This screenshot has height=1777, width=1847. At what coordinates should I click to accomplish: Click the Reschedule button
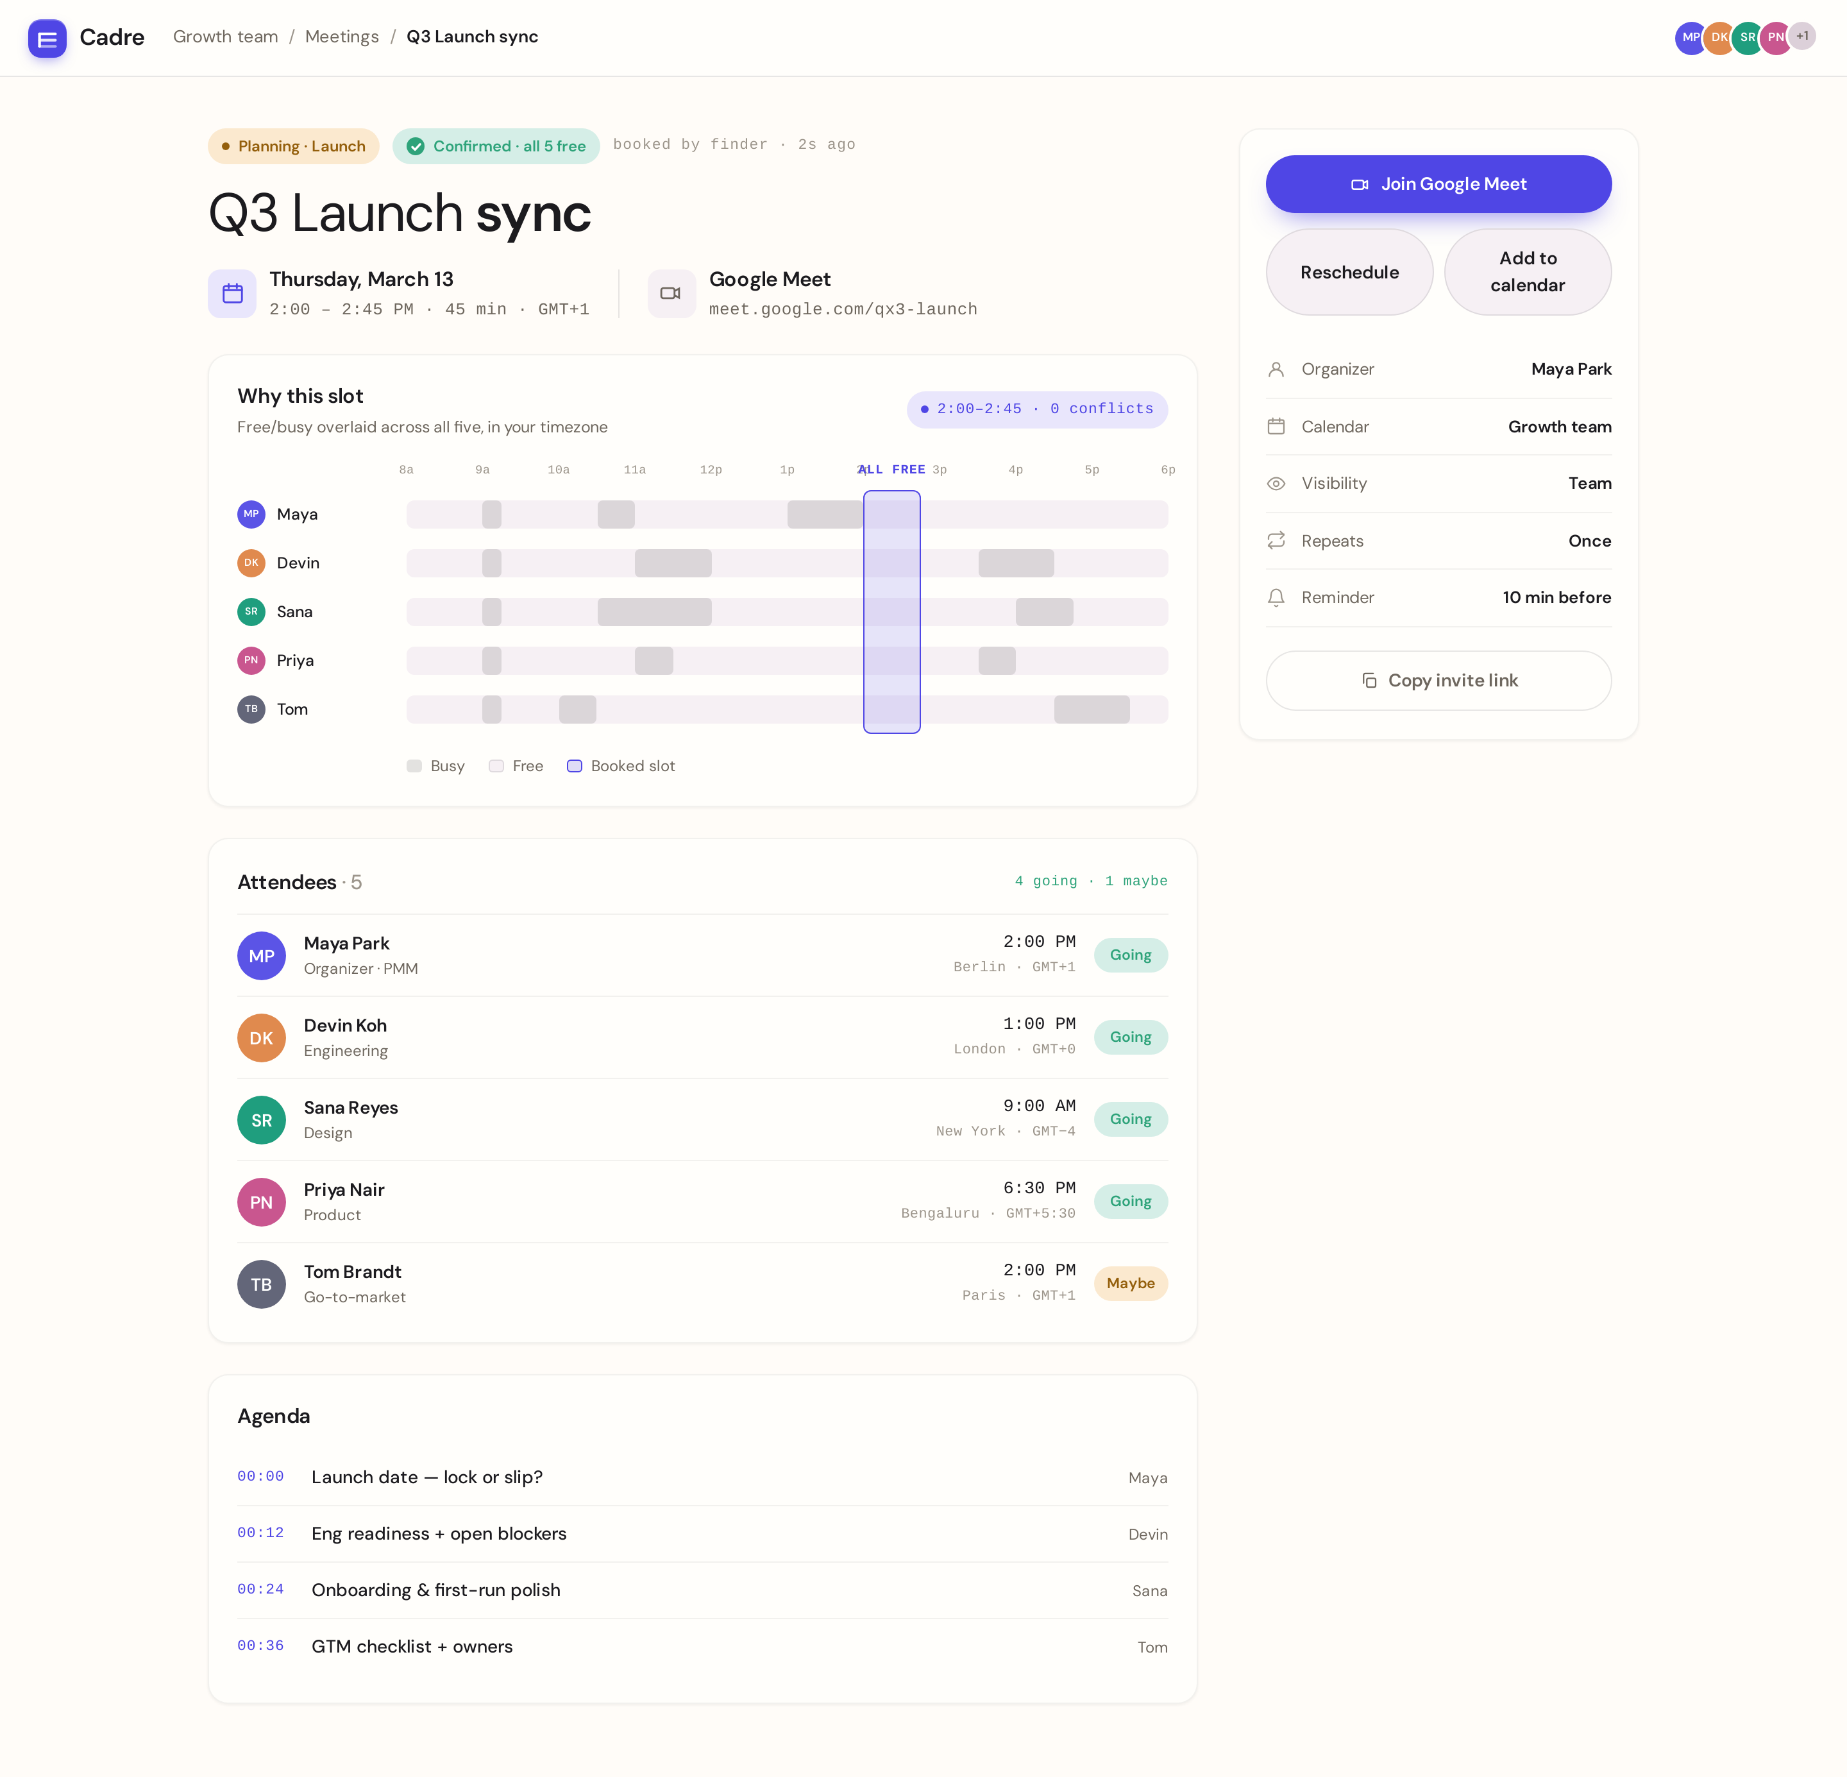click(x=1349, y=273)
